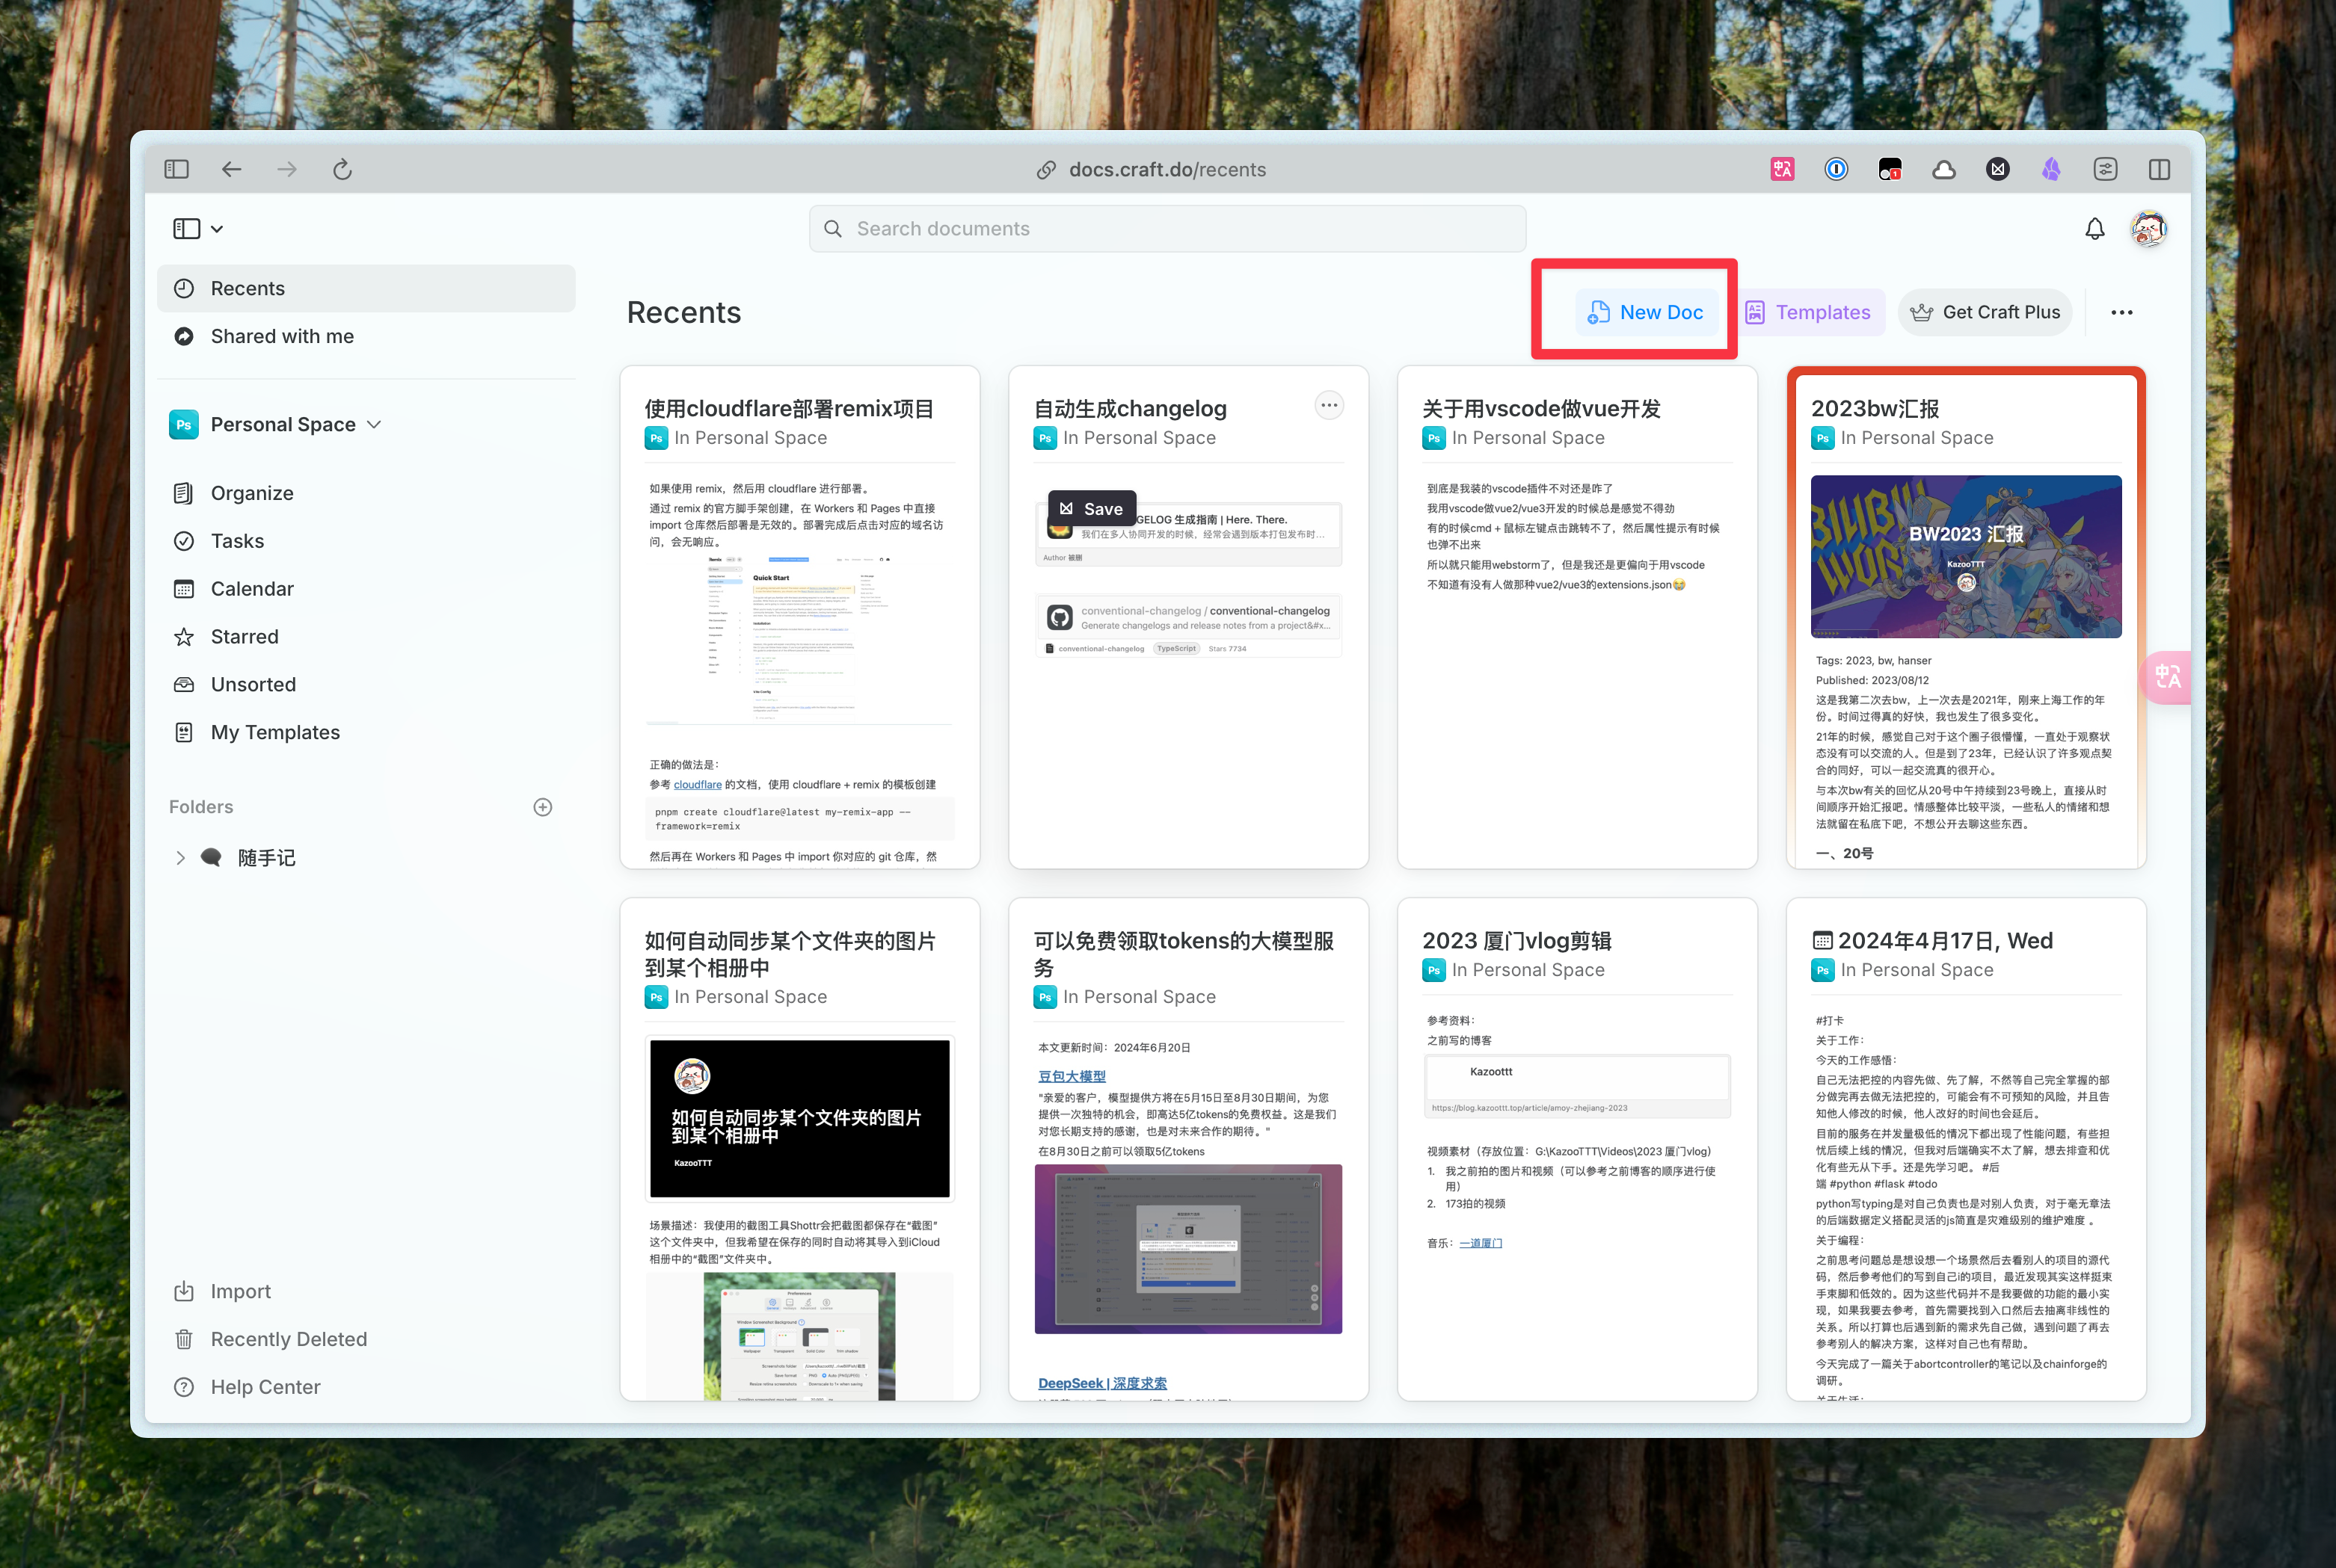Image resolution: width=2336 pixels, height=1568 pixels.
Task: Follow the cloudflare link in the card
Action: [698, 785]
